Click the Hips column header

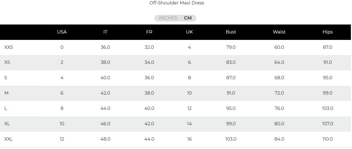coord(327,32)
